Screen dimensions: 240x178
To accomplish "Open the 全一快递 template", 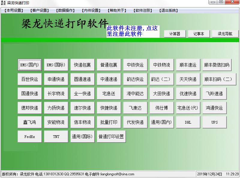I will (x=82, y=93).
